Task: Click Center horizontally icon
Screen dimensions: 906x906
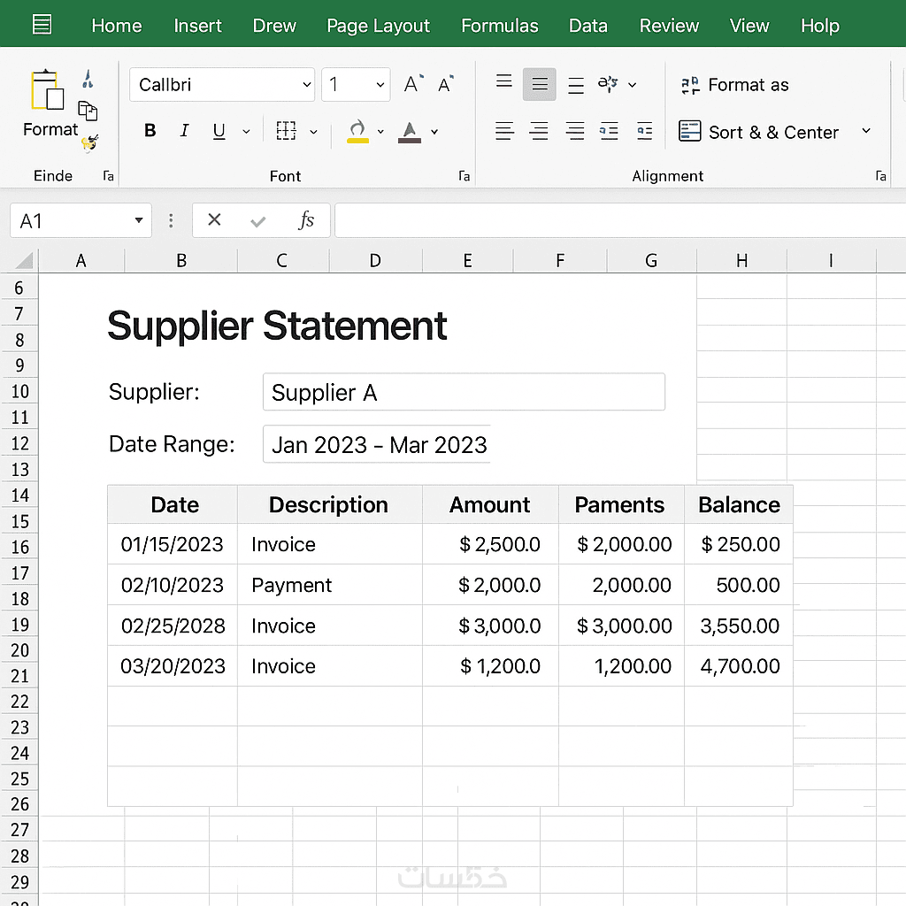Action: [539, 131]
